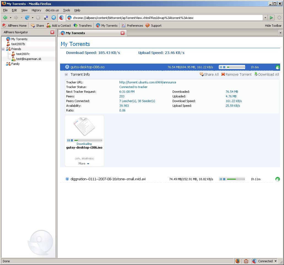Click the AllPeers sidebar toggle icon
Viewport: 284px width, 265px height.
[x=61, y=18]
